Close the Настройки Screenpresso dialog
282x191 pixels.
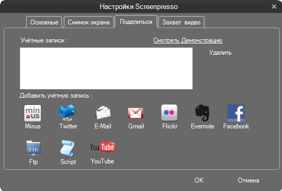(274, 6)
